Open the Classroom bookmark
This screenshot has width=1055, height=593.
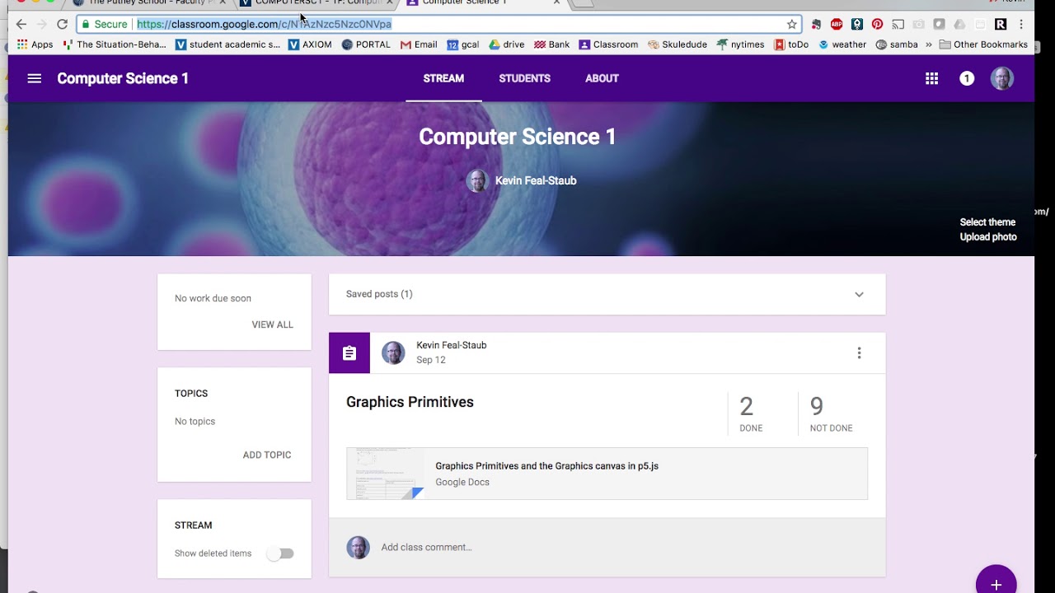[x=608, y=44]
